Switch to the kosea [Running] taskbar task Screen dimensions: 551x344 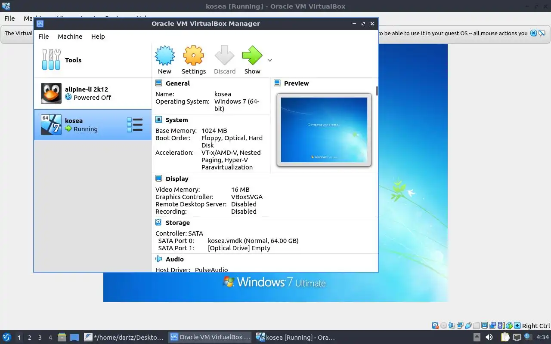click(x=296, y=338)
